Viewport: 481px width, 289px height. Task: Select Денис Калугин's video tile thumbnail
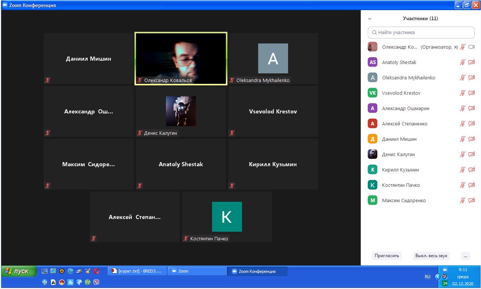coord(181,111)
